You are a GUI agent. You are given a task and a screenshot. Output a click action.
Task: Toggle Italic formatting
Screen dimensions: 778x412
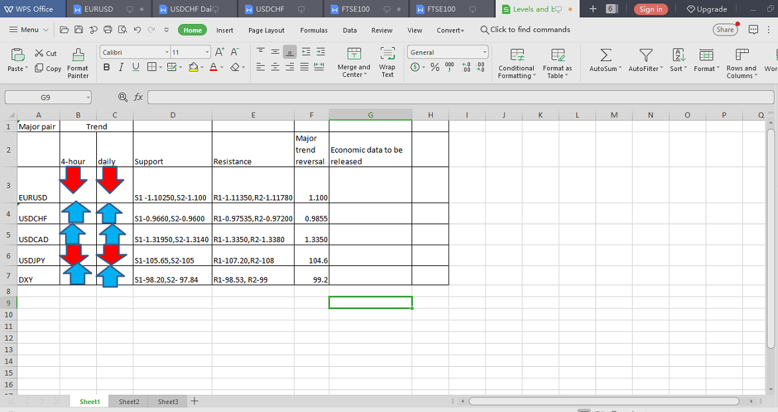pyautogui.click(x=121, y=67)
